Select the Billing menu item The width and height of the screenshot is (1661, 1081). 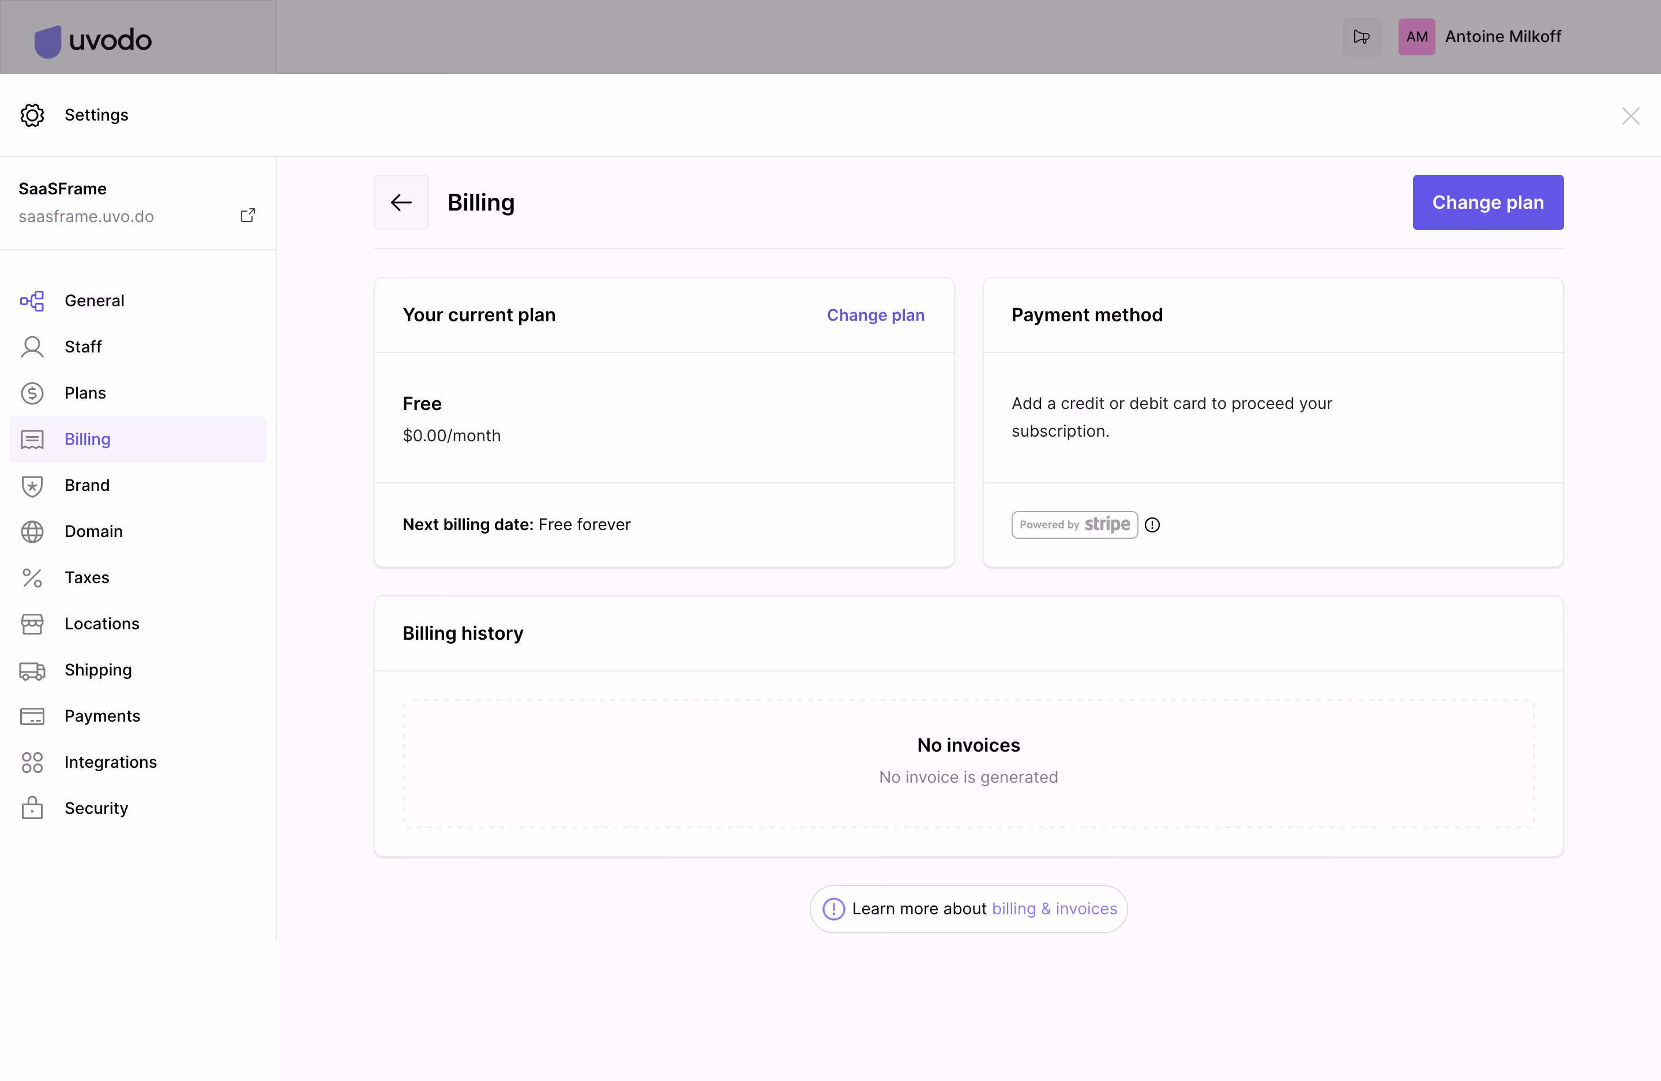137,440
